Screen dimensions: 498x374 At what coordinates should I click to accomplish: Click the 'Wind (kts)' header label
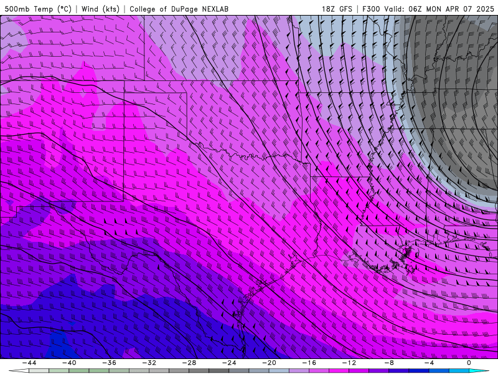coord(100,9)
